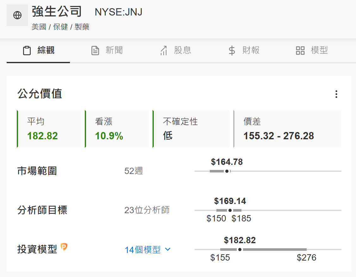The width and height of the screenshot is (356, 277).
Task: Click the 製藥 industry breadcrumb
Action: coord(82,27)
